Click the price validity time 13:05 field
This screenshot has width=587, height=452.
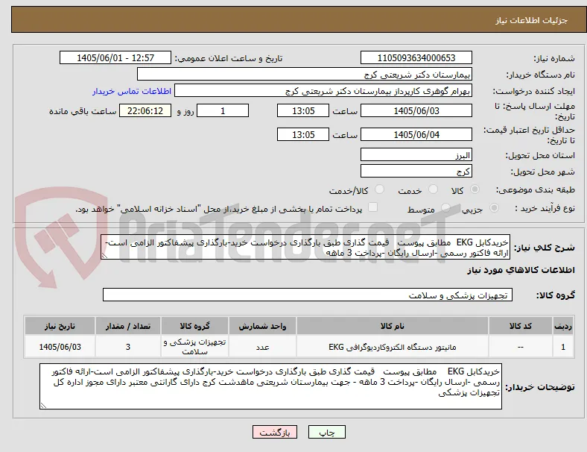click(x=303, y=134)
